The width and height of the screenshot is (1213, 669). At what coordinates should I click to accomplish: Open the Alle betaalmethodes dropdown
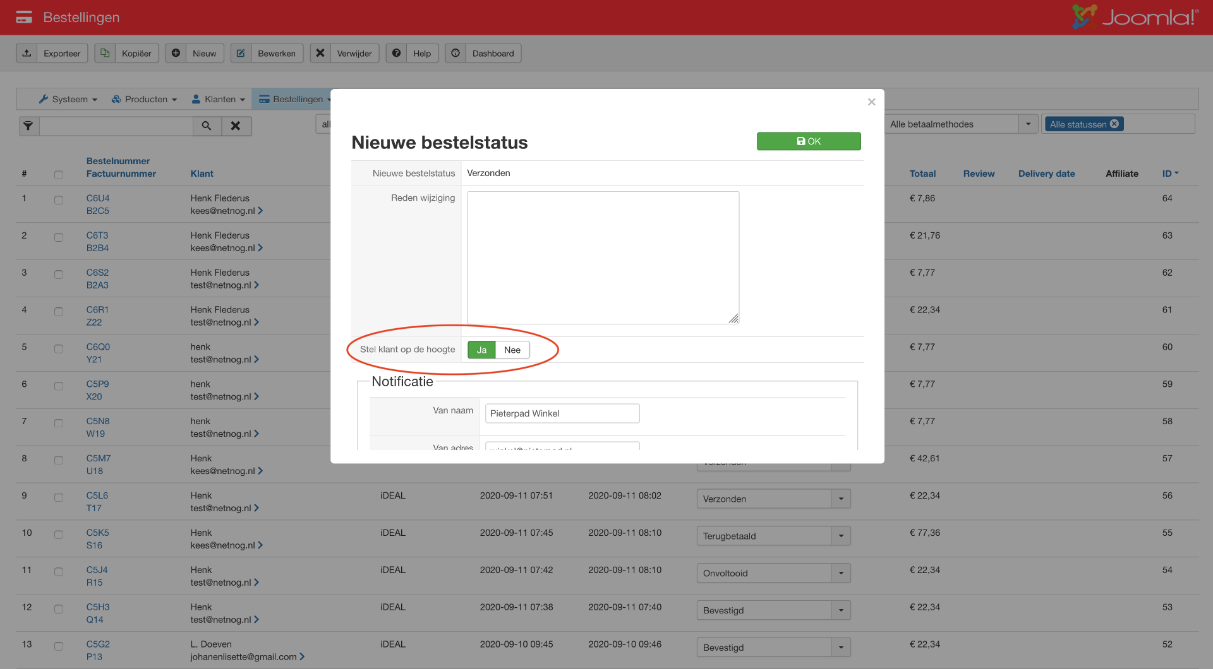[x=962, y=124]
